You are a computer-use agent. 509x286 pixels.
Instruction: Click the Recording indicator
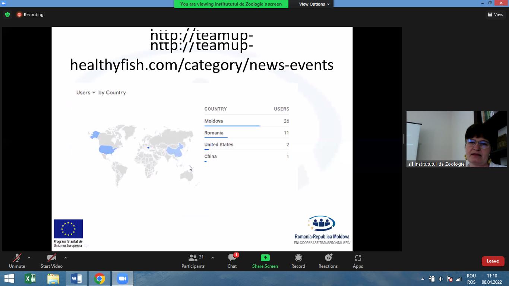tap(30, 15)
